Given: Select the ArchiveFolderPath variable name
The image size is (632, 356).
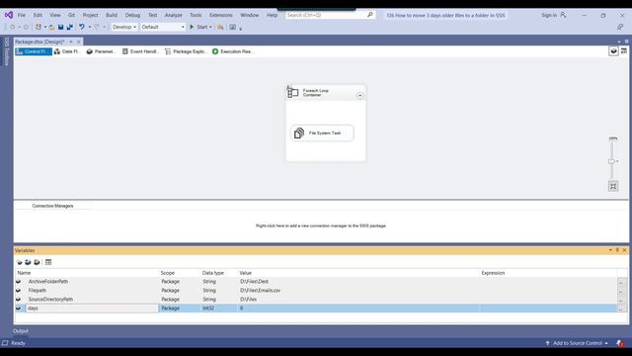Looking at the screenshot, I should tap(48, 281).
